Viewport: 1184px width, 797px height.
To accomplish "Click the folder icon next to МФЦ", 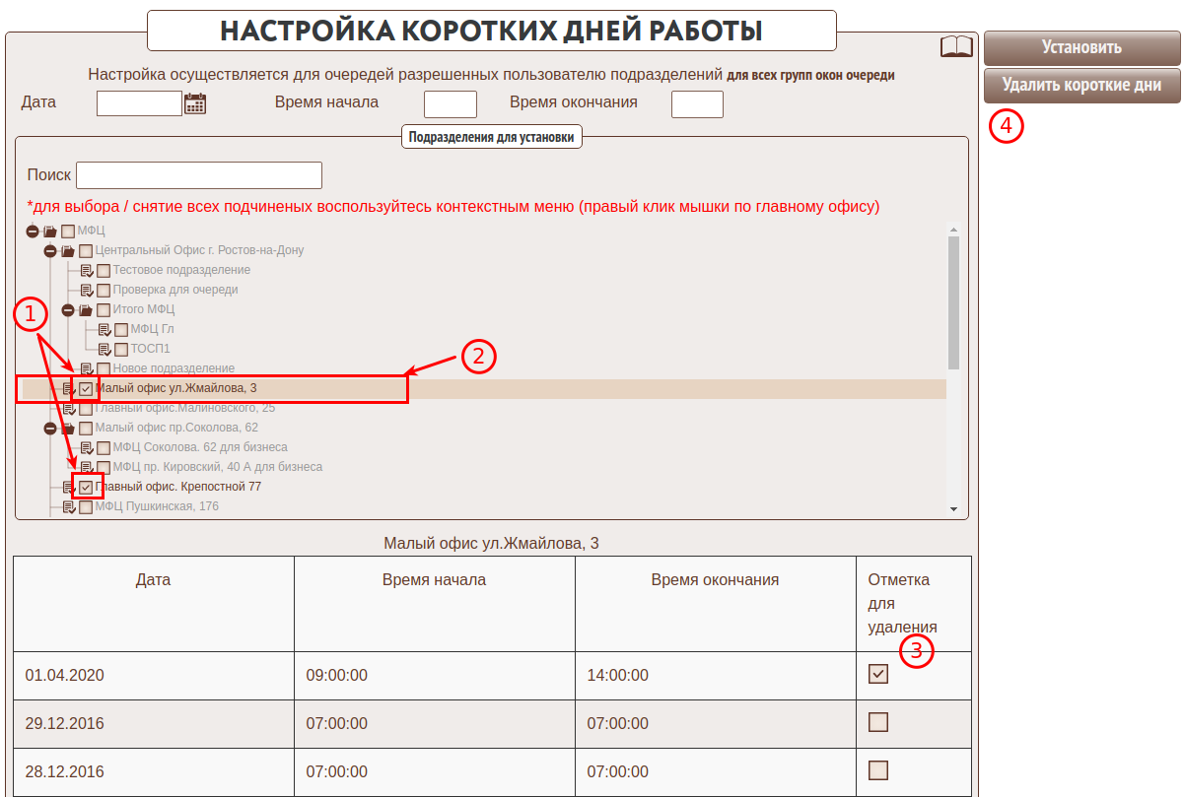I will [50, 231].
